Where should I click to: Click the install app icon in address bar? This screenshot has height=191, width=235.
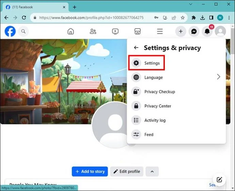pos(165,18)
